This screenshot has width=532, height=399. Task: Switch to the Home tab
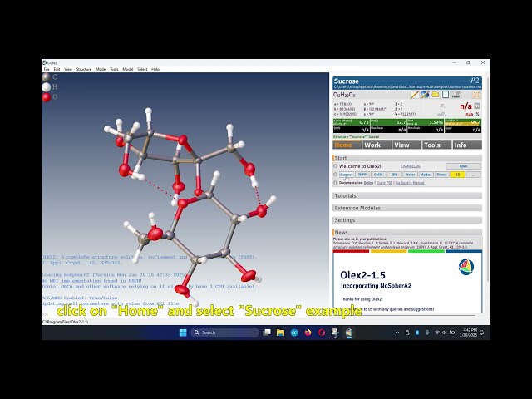click(347, 145)
